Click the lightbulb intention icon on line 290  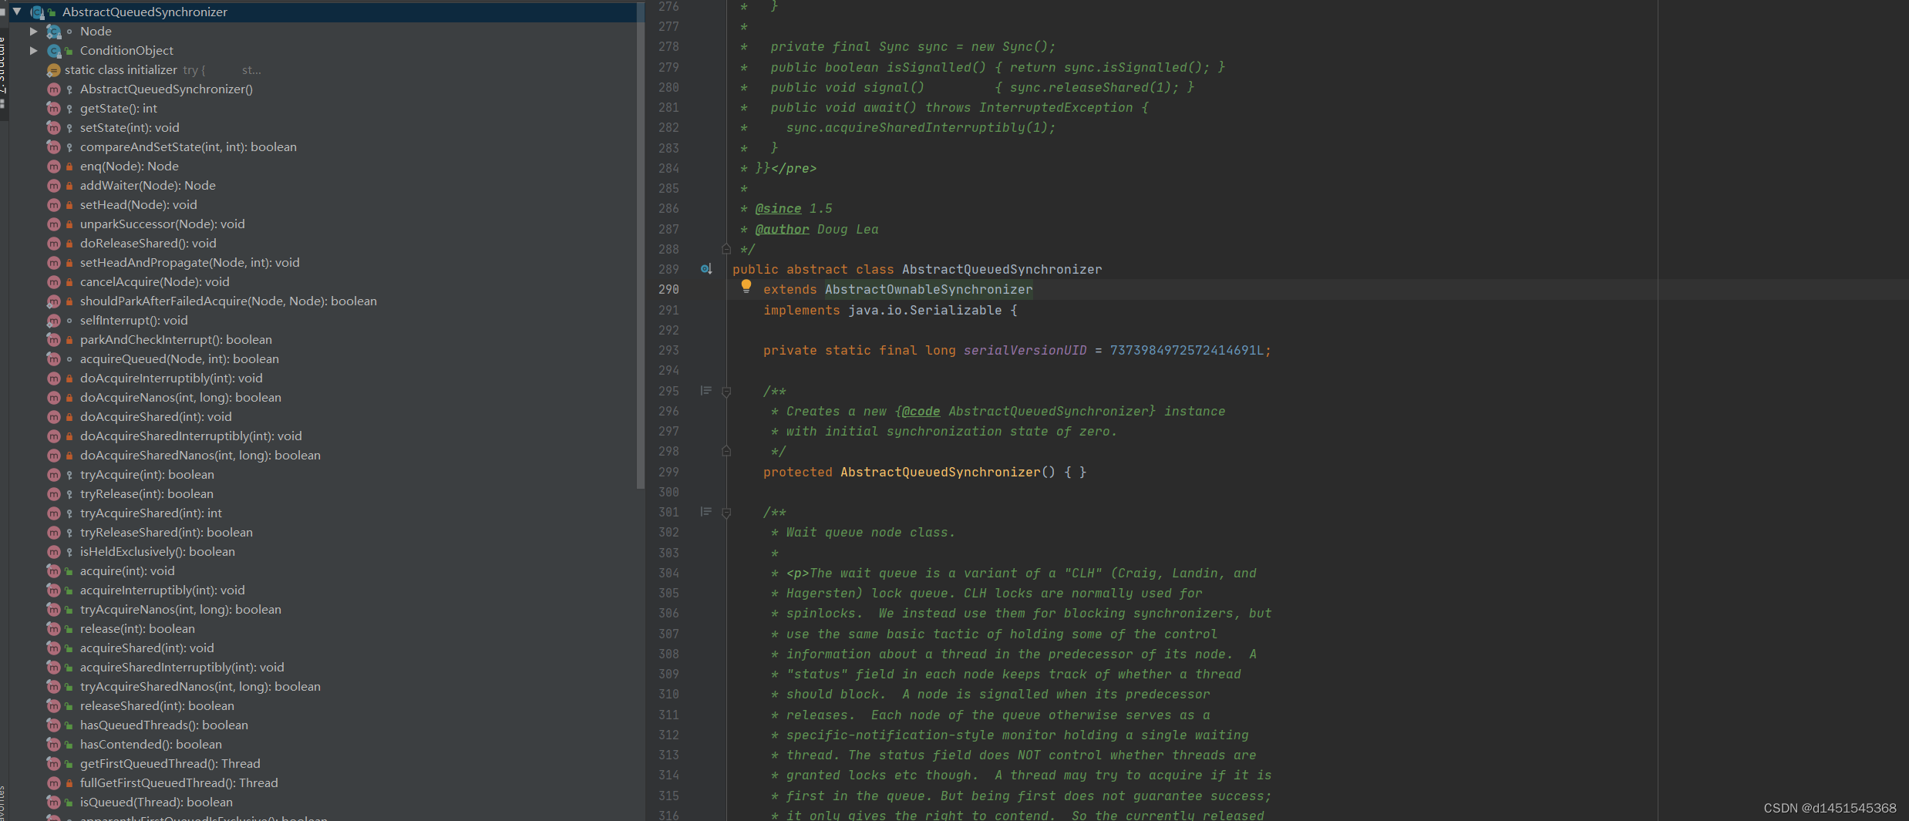[746, 286]
